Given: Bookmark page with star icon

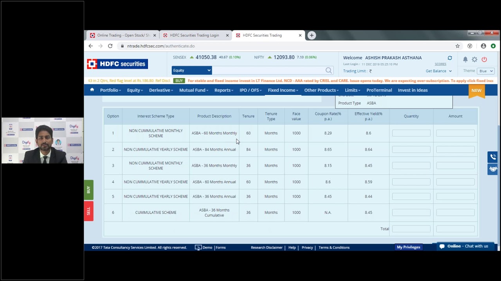Looking at the screenshot, I should tap(458, 46).
